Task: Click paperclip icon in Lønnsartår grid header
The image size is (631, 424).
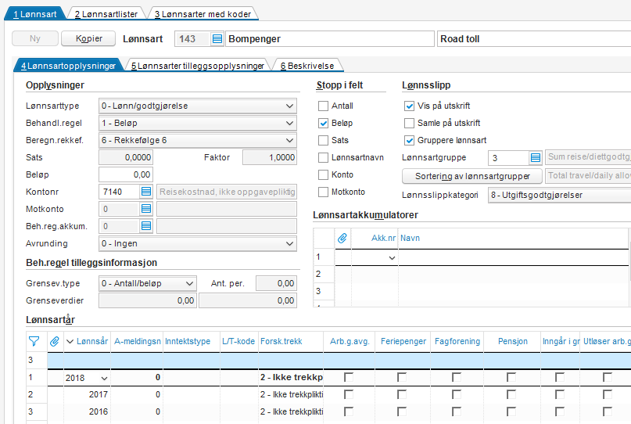Action: click(55, 341)
